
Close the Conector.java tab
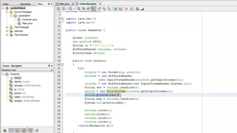pos(100,4)
